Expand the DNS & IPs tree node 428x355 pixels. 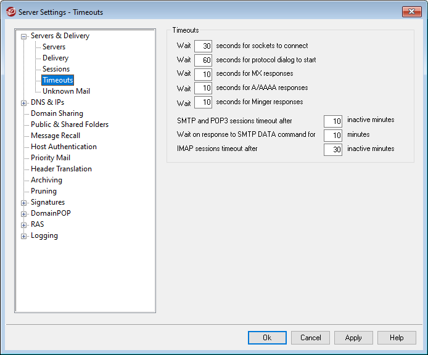point(24,103)
